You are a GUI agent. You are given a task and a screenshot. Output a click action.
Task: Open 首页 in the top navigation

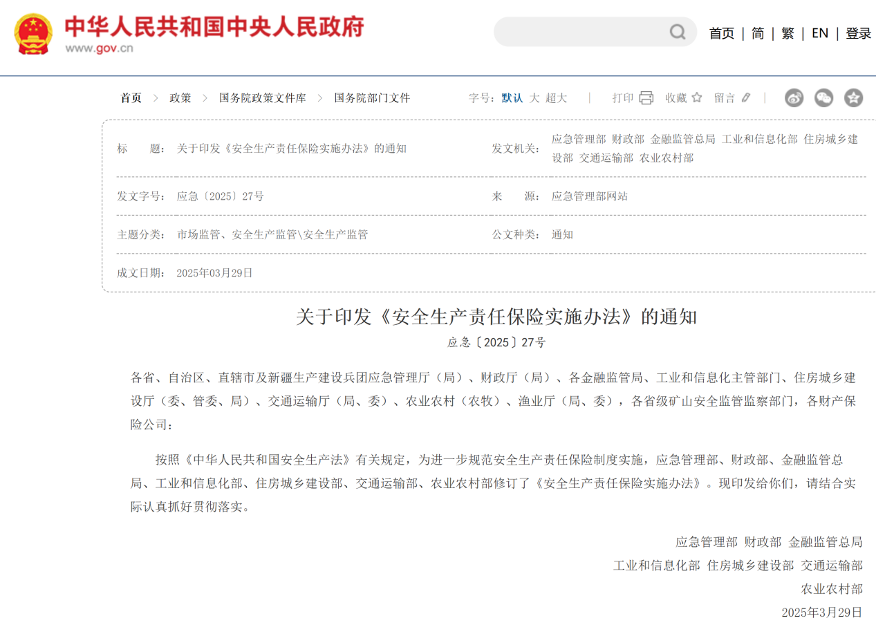(721, 33)
